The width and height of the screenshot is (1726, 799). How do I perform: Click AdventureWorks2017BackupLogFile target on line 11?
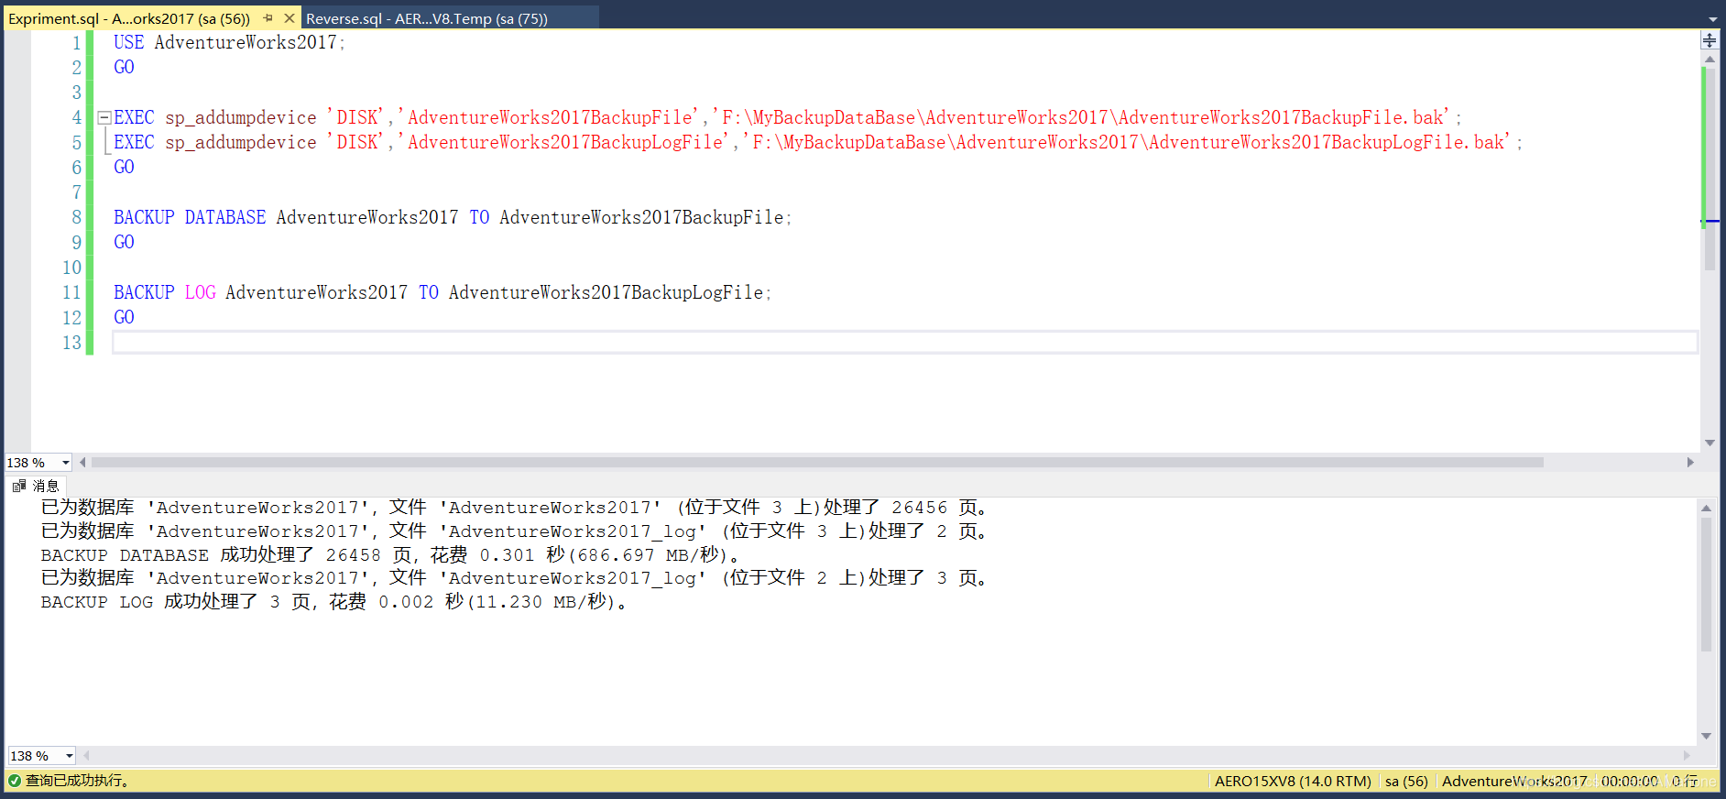[x=606, y=292]
